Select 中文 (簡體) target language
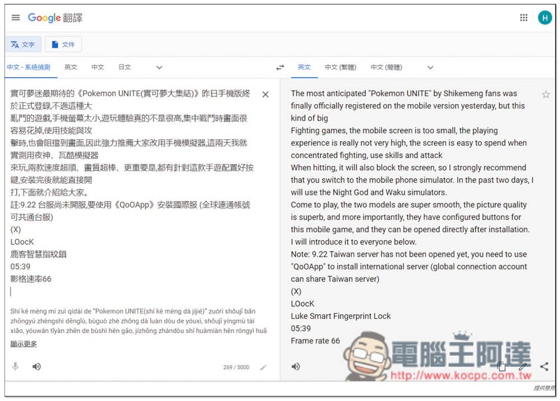 pyautogui.click(x=386, y=67)
